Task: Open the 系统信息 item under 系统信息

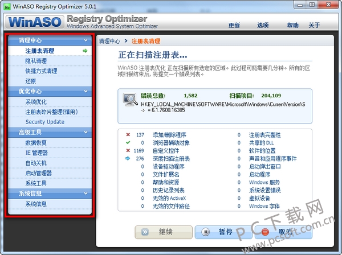Action: [x=50, y=204]
